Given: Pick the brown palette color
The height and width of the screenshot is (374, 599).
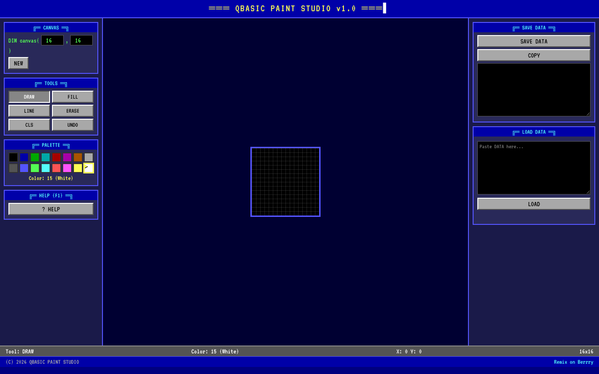Looking at the screenshot, I should pos(78,157).
